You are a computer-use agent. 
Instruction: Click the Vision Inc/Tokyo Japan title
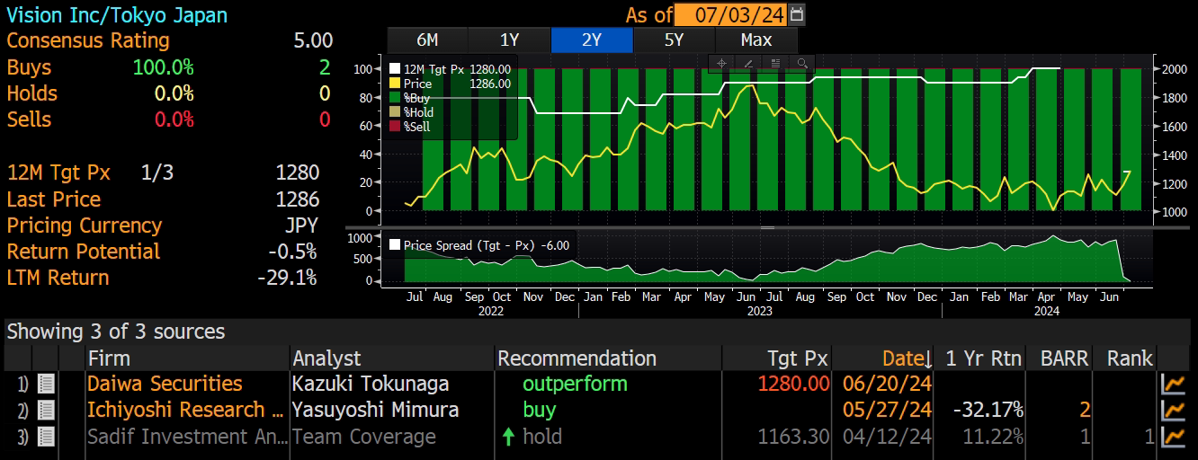coord(117,15)
